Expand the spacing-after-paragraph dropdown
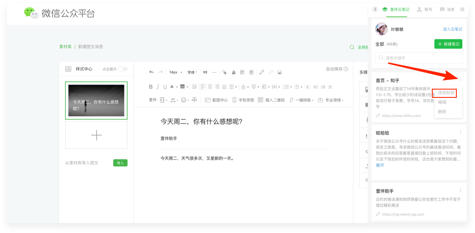Image resolution: width=475 pixels, height=233 pixels. pos(258,87)
